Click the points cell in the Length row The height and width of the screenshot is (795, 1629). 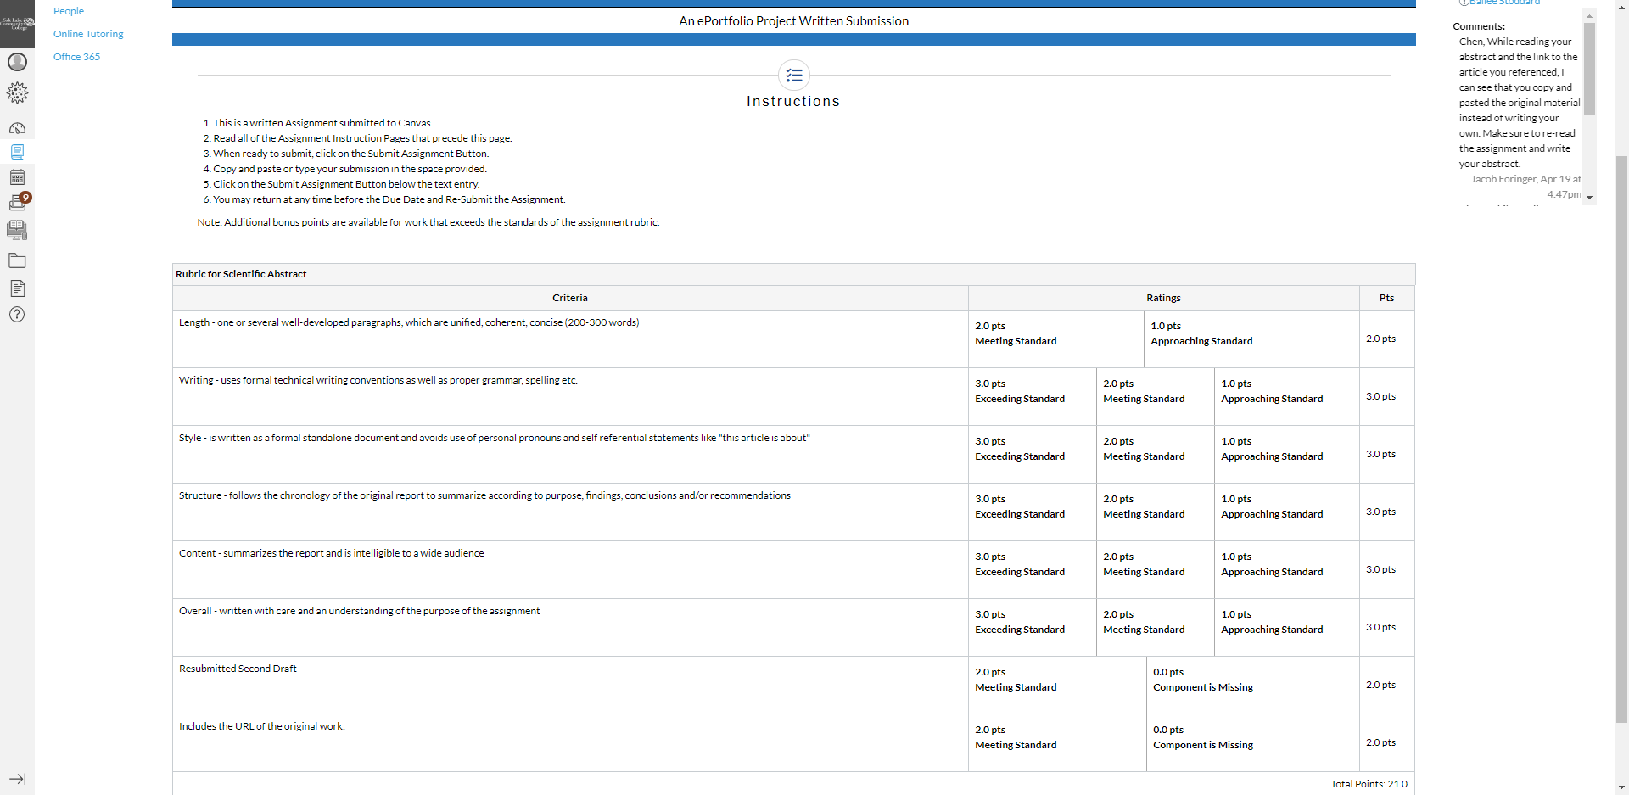1386,339
